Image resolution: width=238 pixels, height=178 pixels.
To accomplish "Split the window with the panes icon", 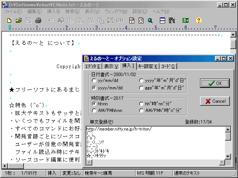I will pos(163,20).
